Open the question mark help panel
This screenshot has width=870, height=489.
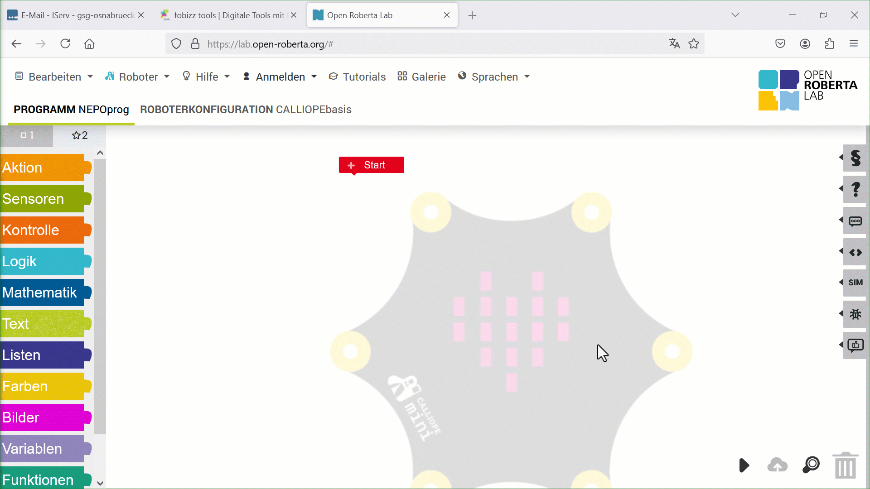pos(855,189)
